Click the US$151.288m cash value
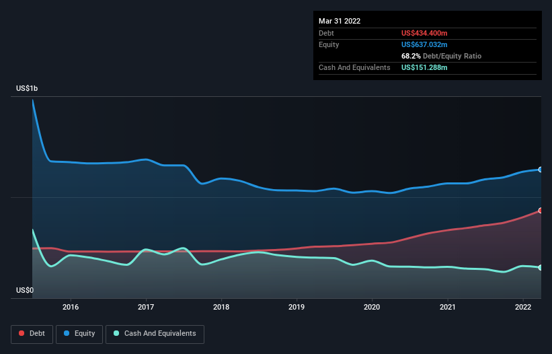 [x=424, y=67]
